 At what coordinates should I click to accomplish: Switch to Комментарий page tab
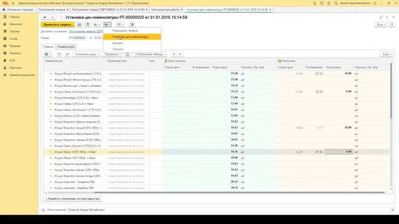pos(65,47)
